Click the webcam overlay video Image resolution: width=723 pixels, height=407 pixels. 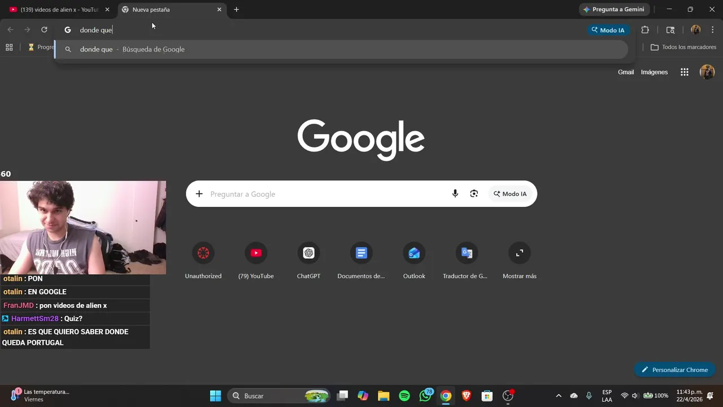tap(83, 227)
